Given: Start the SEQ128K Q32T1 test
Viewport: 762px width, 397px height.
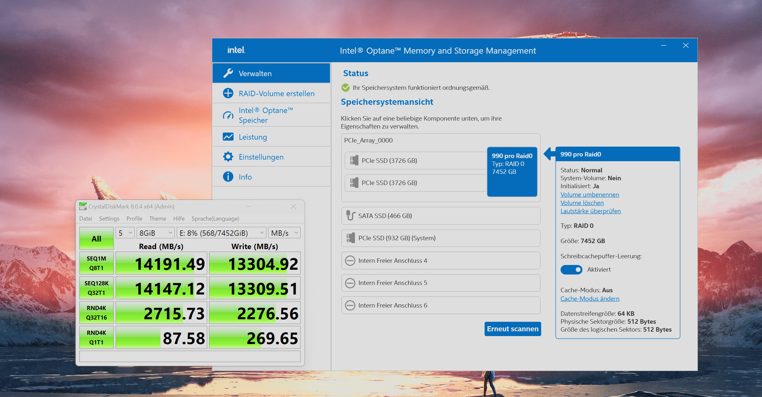Looking at the screenshot, I should (x=97, y=288).
